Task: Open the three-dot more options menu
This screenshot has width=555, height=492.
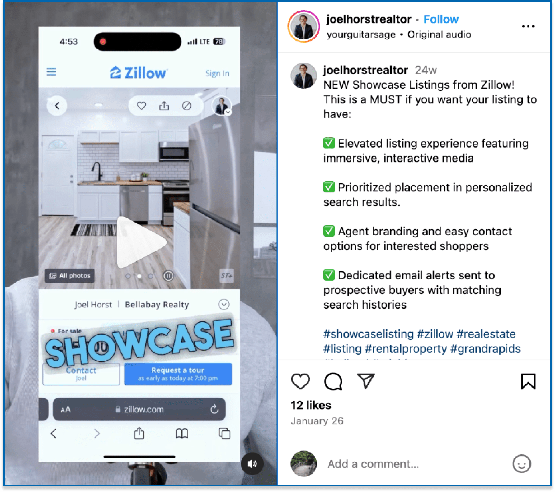Action: (528, 26)
